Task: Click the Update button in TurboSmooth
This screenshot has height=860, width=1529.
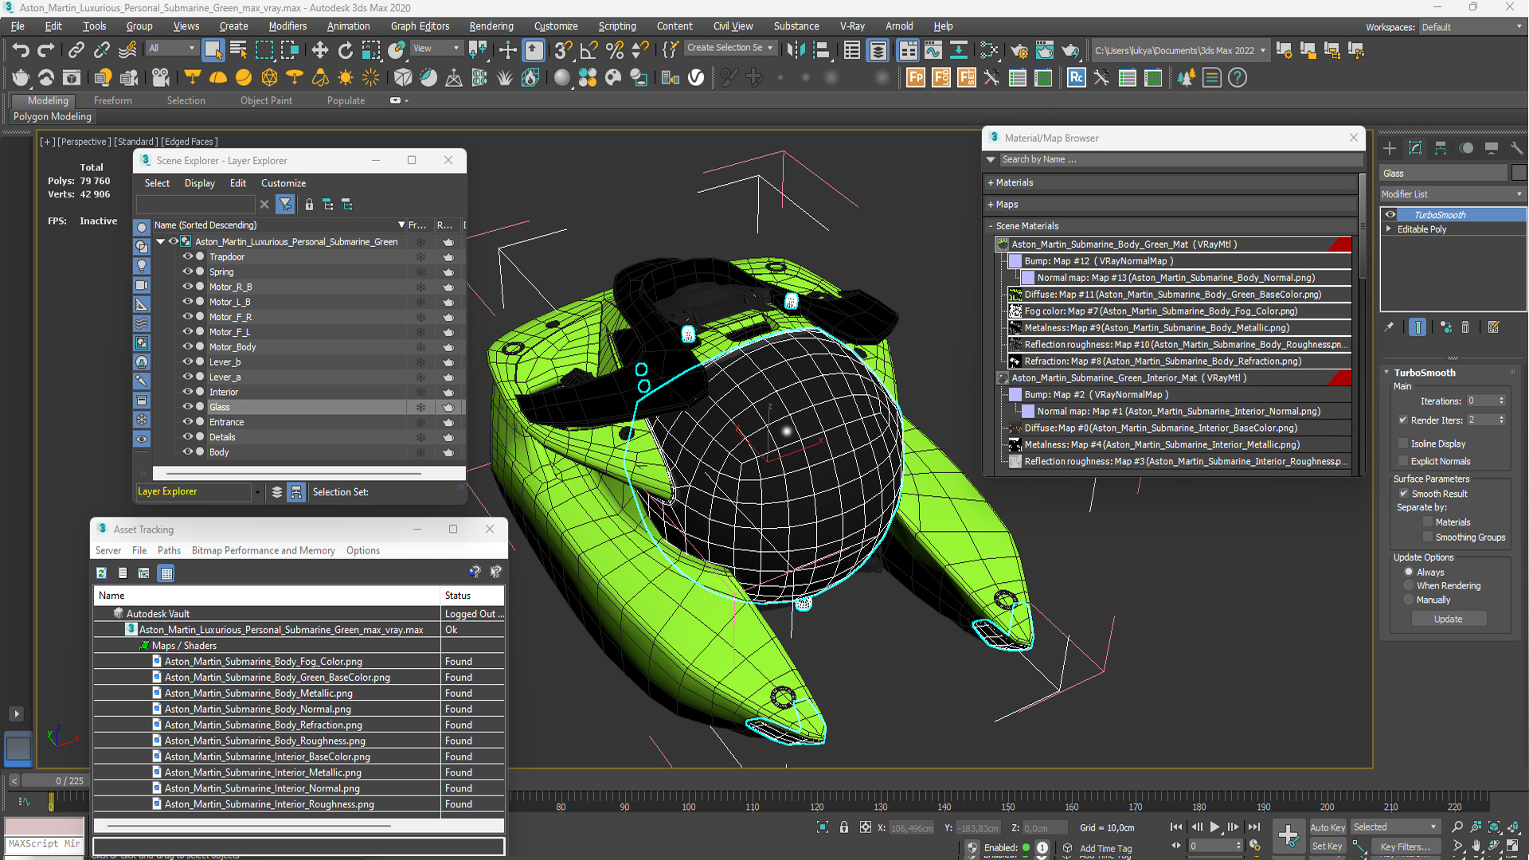Action: [x=1449, y=620]
